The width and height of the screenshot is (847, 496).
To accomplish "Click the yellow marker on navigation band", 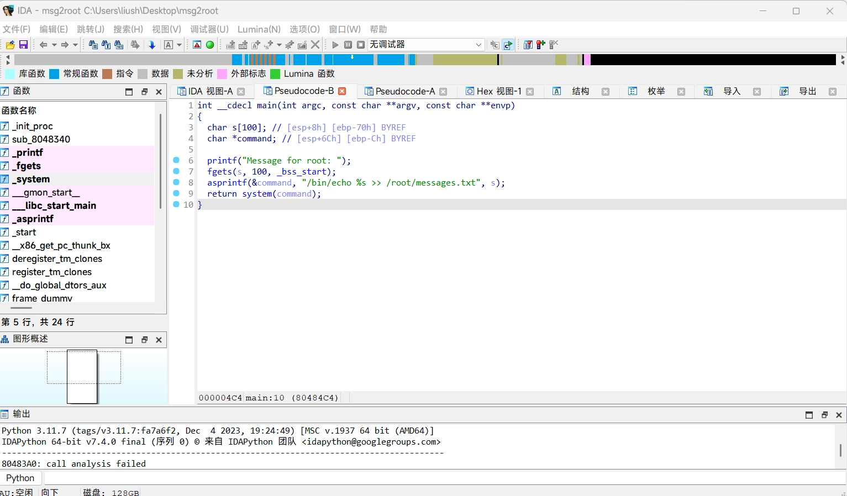I will 352,57.
